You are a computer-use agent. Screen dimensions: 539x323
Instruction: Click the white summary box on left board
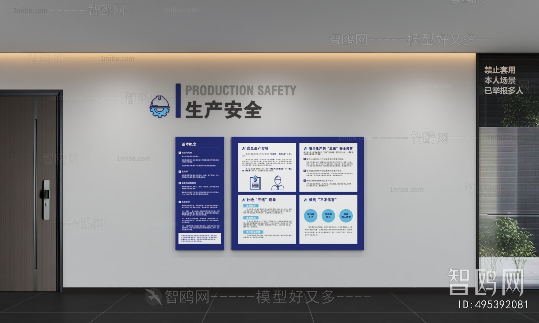click(200, 238)
